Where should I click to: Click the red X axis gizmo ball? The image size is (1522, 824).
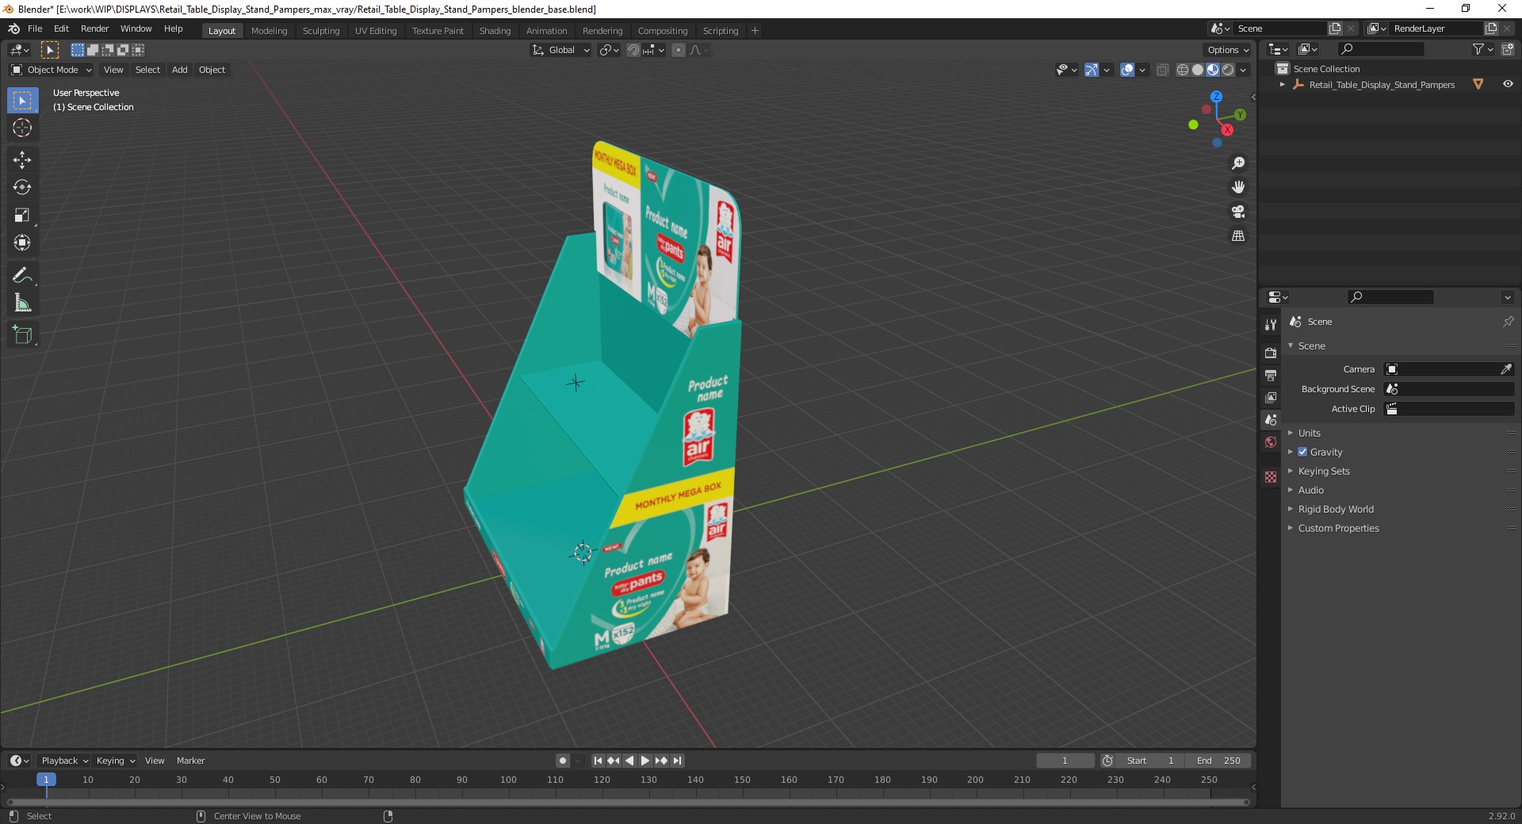[1227, 130]
